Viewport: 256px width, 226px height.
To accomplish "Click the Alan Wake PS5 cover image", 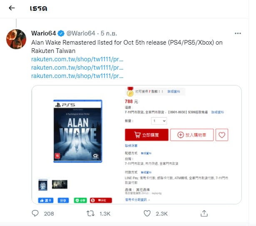I will 78,131.
